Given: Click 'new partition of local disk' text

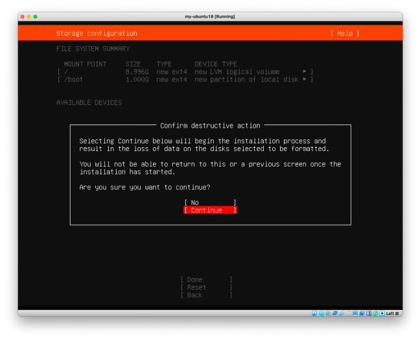Looking at the screenshot, I should (246, 80).
